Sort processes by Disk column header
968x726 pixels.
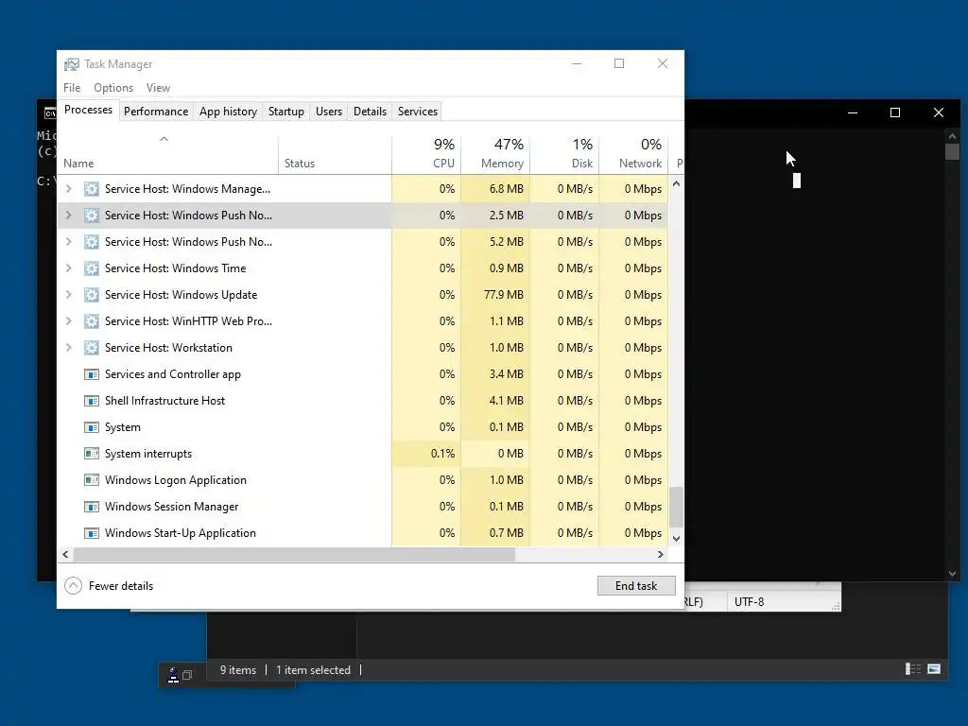pyautogui.click(x=565, y=154)
